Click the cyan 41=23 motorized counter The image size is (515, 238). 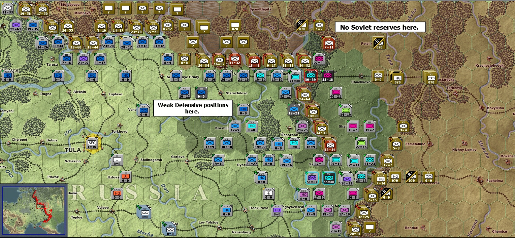point(369,160)
